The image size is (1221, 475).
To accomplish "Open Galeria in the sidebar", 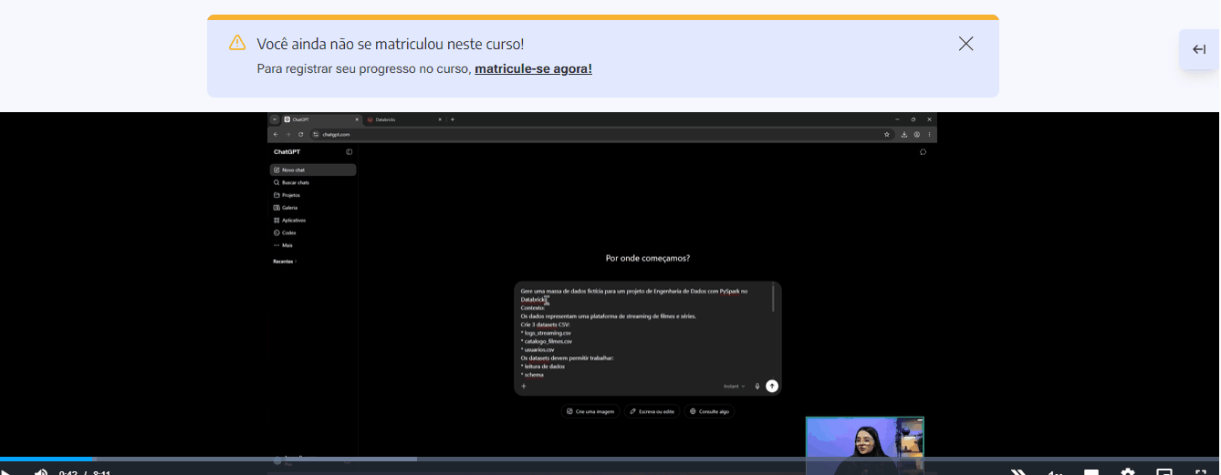I will coord(313,208).
